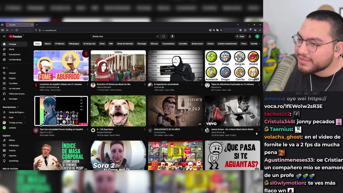Open the browser tab list dropdown arrow
The width and height of the screenshot is (343, 193).
pyautogui.click(x=238, y=25)
